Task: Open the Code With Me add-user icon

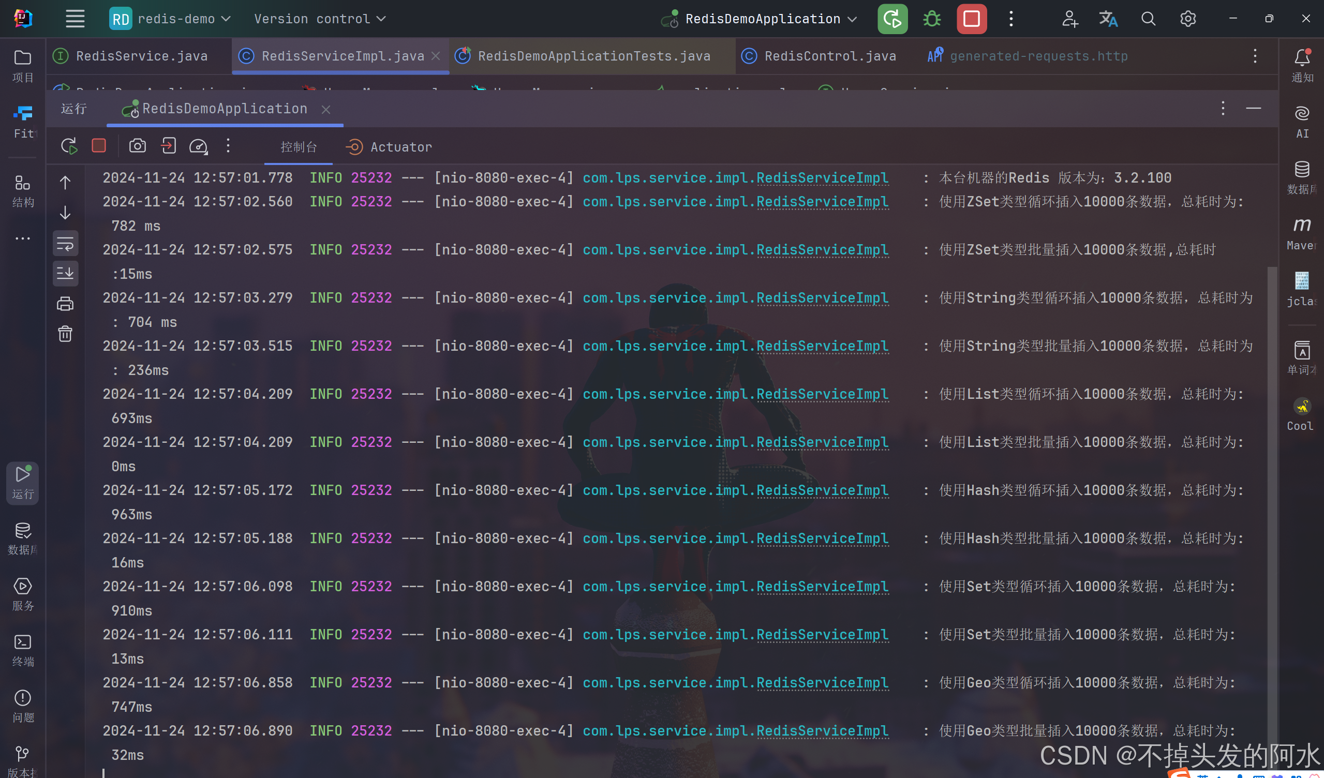Action: [1070, 19]
